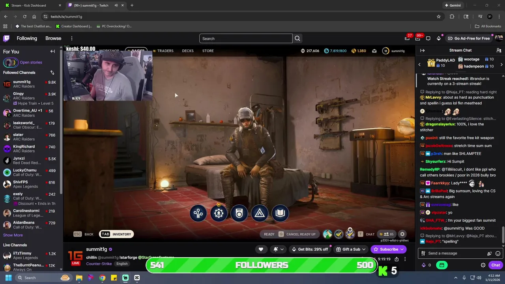Image resolution: width=505 pixels, height=284 pixels.
Task: Select the codex book icon in game
Action: [x=280, y=213]
